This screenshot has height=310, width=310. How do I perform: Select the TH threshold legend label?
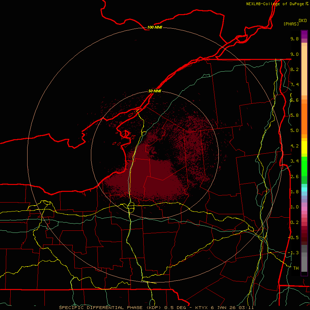tap(296, 268)
